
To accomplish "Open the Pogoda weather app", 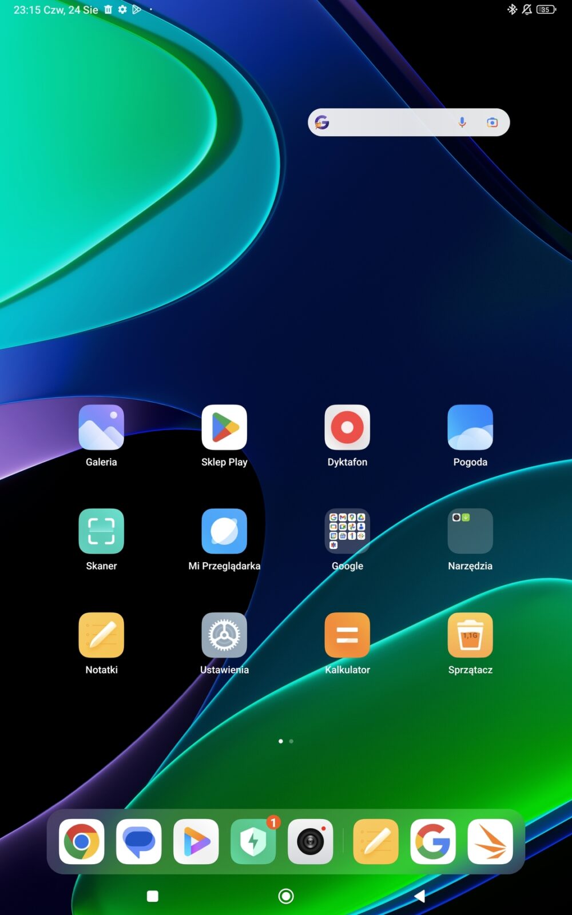I will click(x=470, y=427).
